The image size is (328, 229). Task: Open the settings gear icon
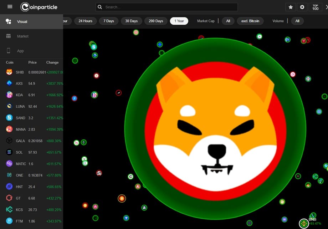[302, 7]
